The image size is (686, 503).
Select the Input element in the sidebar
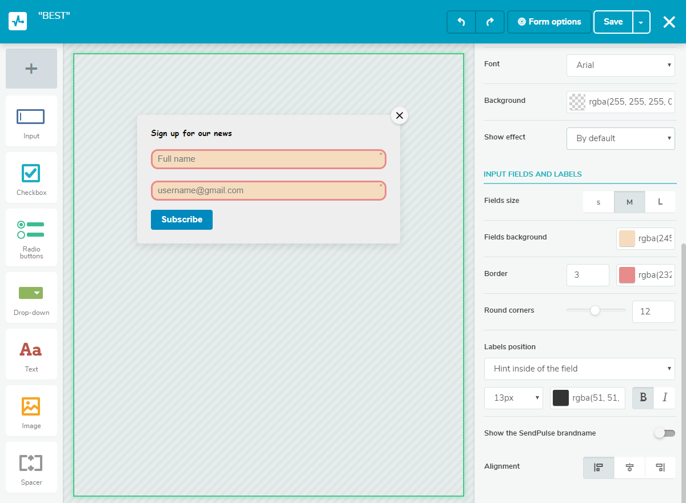31,121
